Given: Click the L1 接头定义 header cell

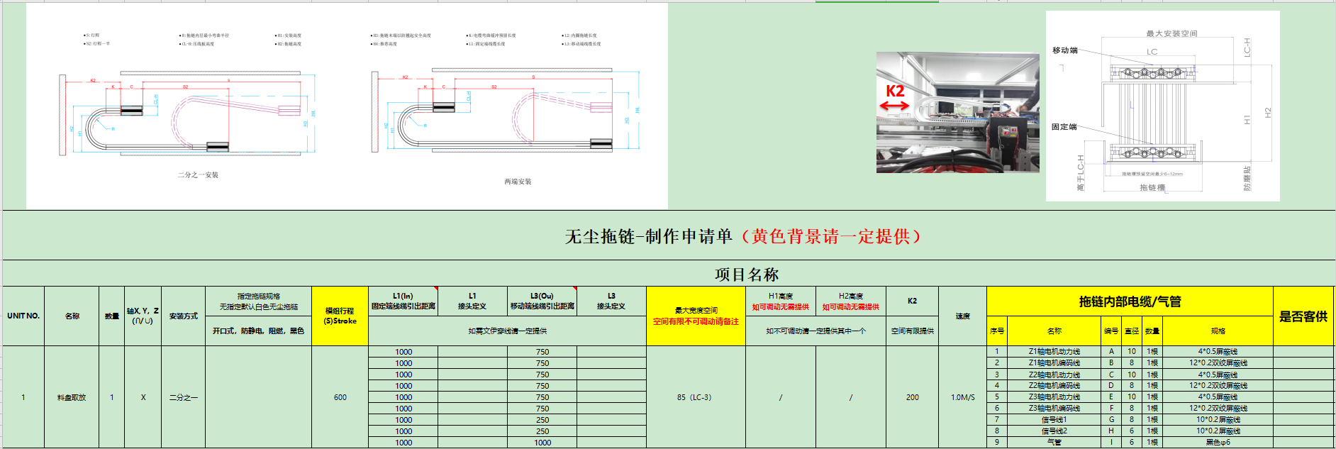Looking at the screenshot, I should tap(472, 301).
